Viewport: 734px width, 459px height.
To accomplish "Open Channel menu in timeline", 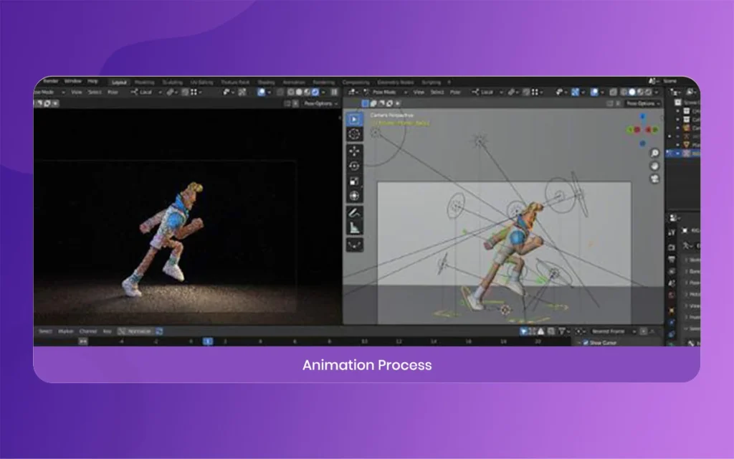I will coord(88,331).
